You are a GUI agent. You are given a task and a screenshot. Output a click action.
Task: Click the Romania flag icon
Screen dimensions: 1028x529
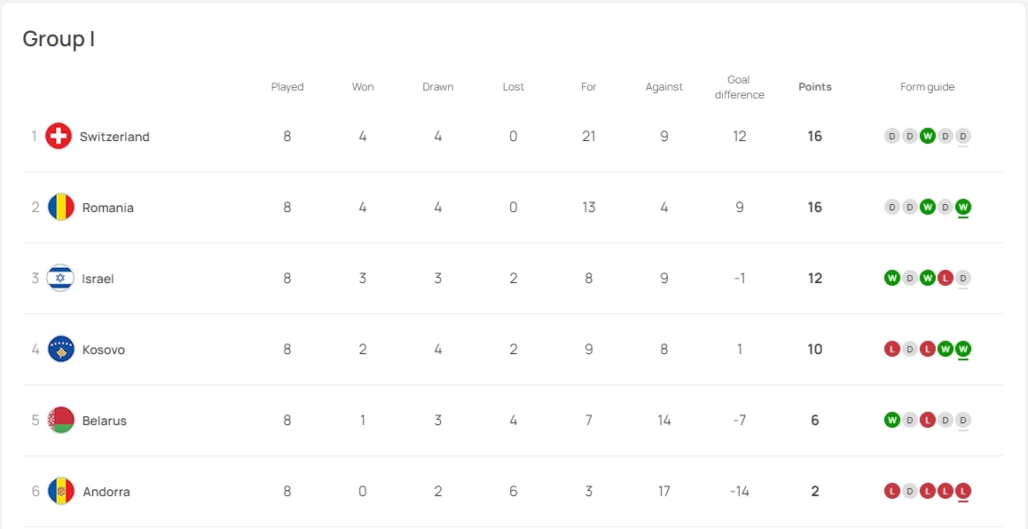coord(60,208)
